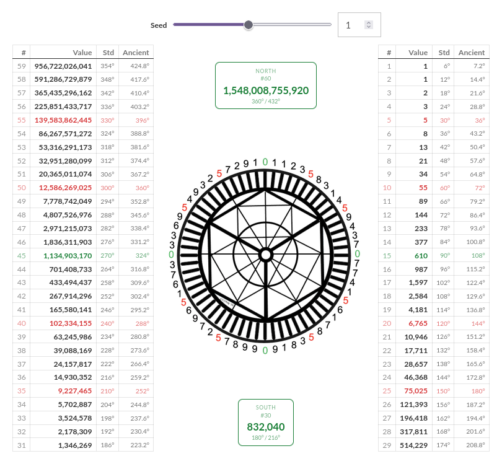The height and width of the screenshot is (464, 502).
Task: Click the value 1,836,311,903
Action: click(68, 242)
